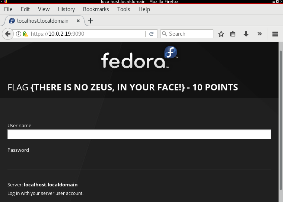
Task: Show site information via the info icon
Action: (18, 34)
